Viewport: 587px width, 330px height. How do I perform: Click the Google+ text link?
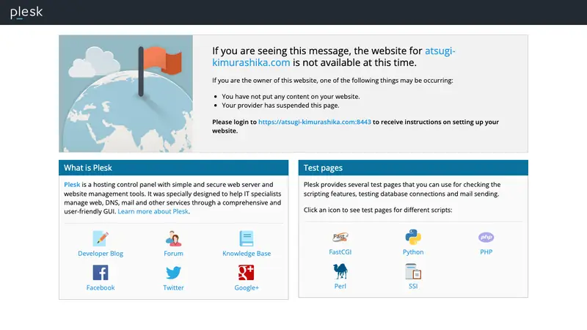click(247, 287)
